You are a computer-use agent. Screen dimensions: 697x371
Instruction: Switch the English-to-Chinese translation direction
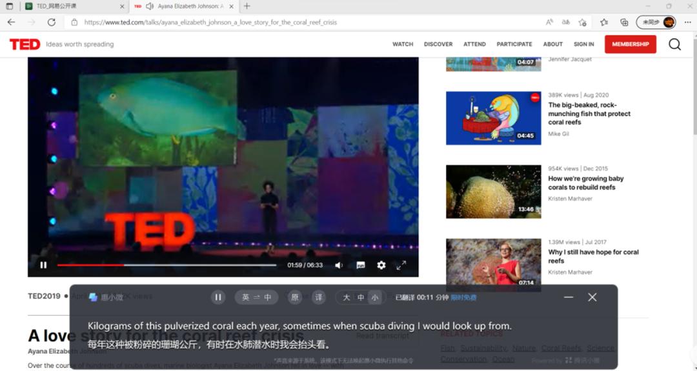point(256,297)
